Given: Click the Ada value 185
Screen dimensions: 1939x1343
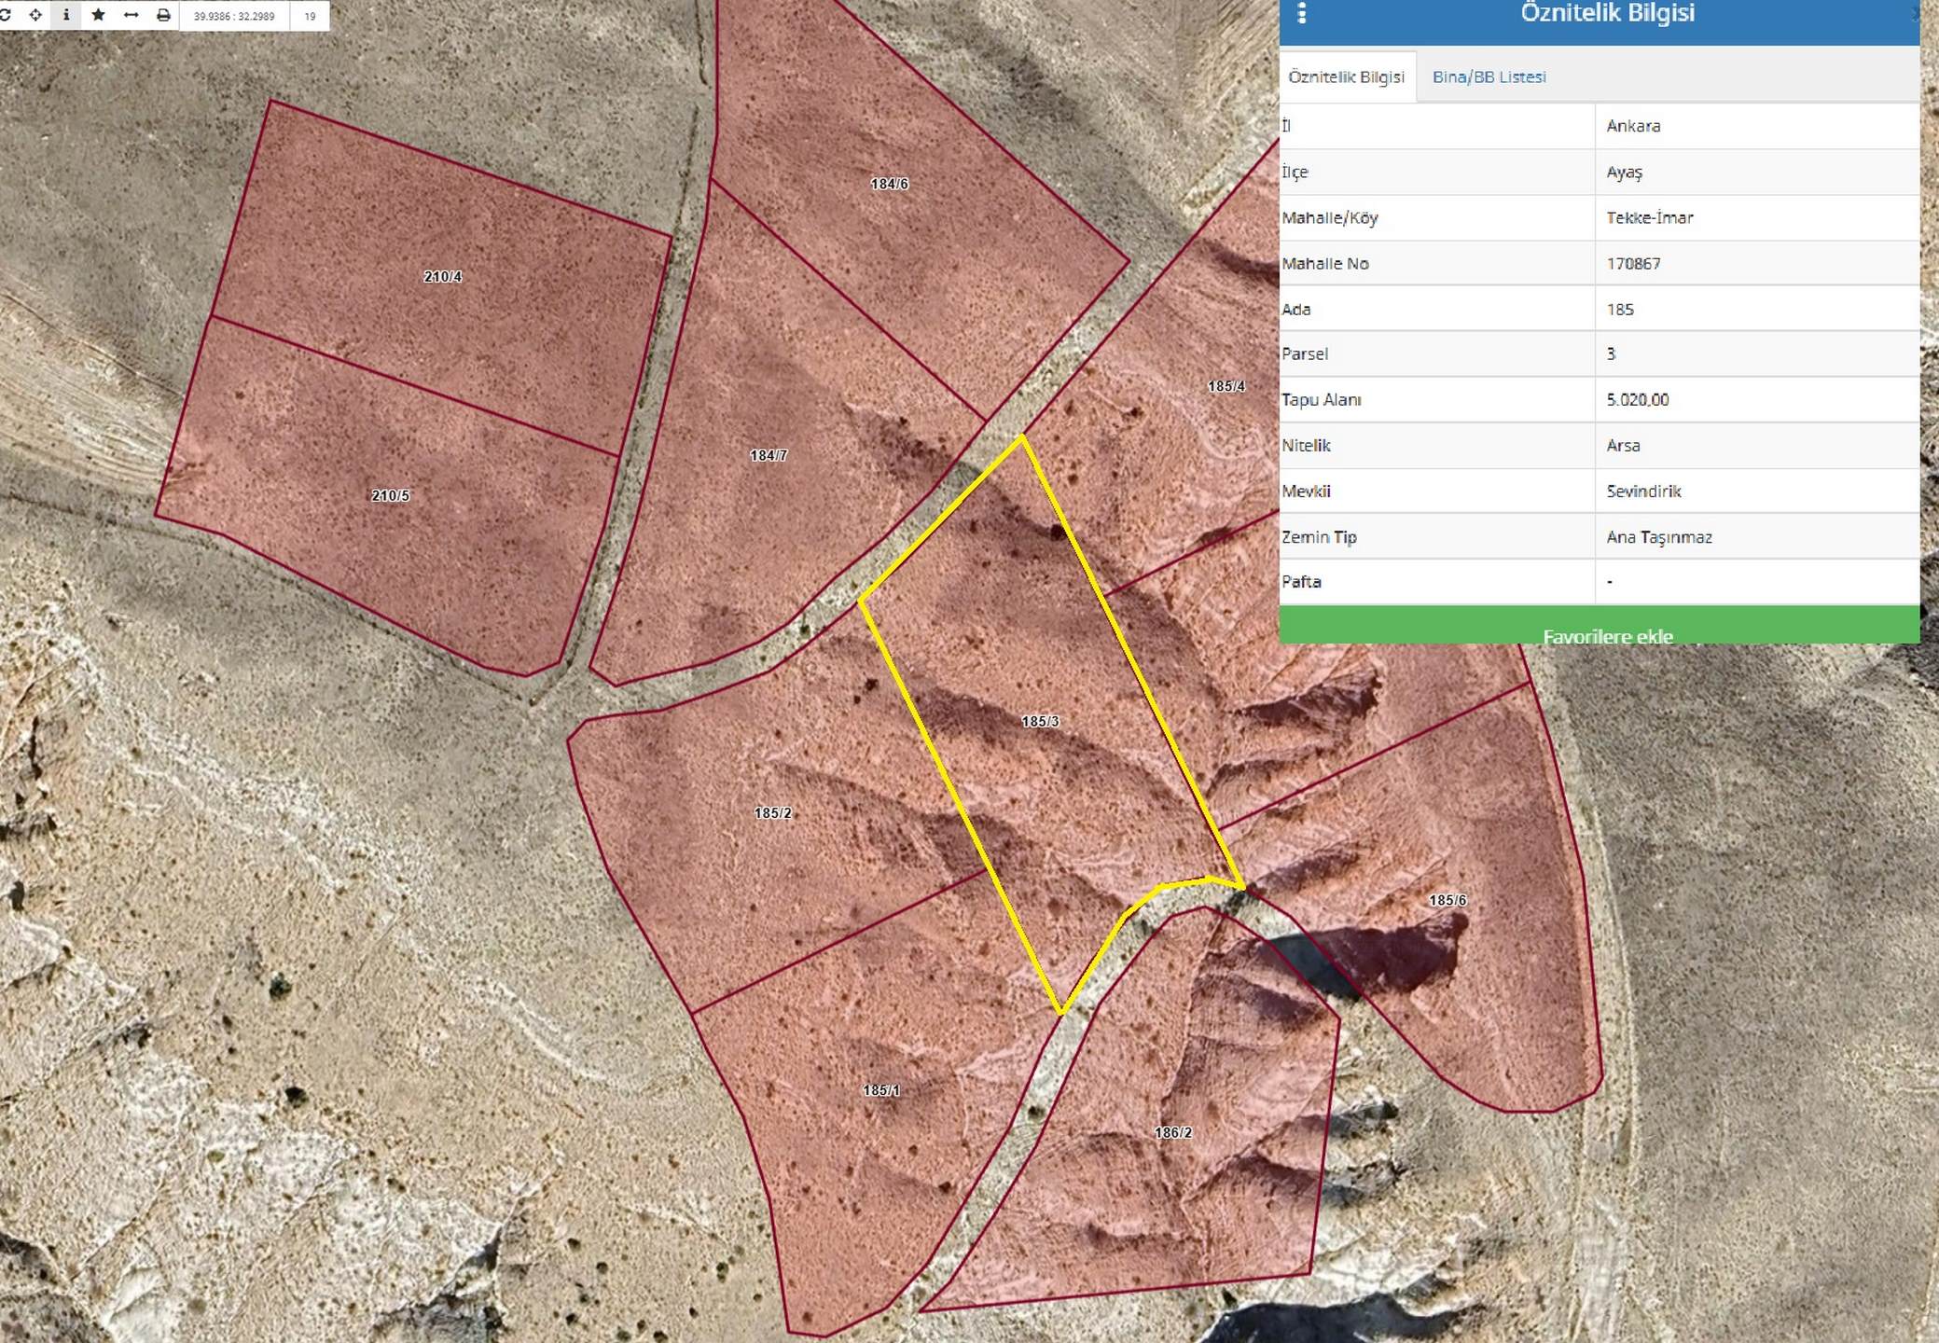Looking at the screenshot, I should tap(1620, 309).
